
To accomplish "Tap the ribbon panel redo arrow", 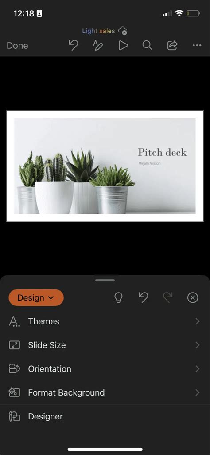I will coord(168,298).
